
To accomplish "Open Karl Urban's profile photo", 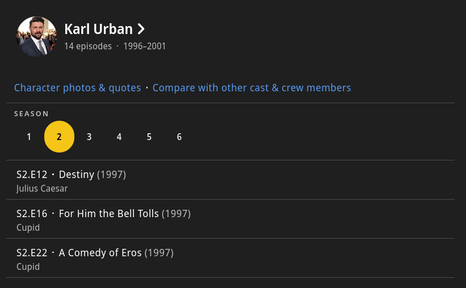I will [x=36, y=37].
